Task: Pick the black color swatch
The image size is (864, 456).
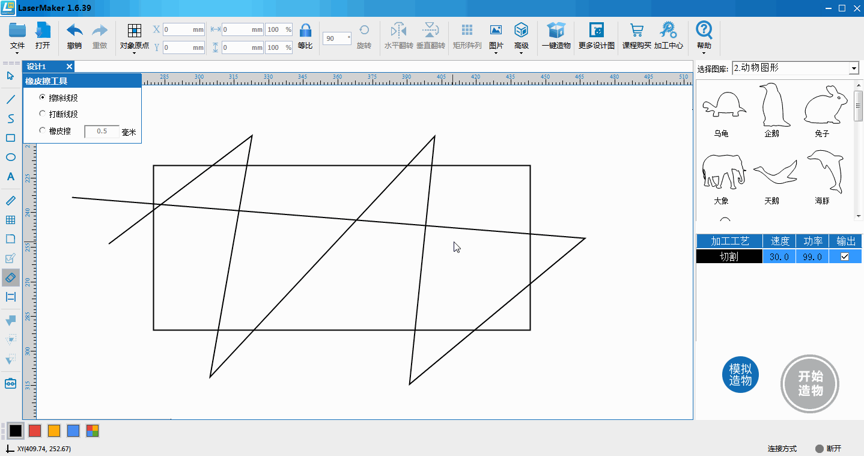Action: 16,430
